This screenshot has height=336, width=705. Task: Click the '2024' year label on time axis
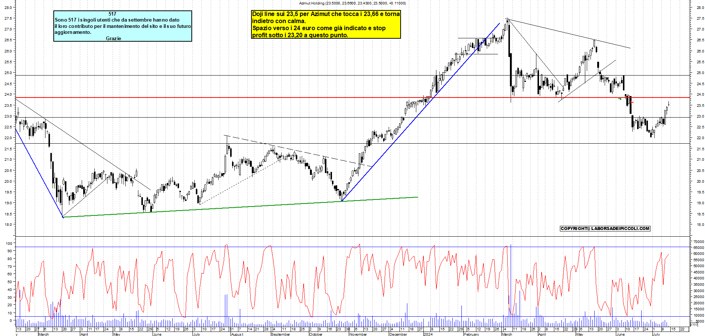(x=428, y=334)
